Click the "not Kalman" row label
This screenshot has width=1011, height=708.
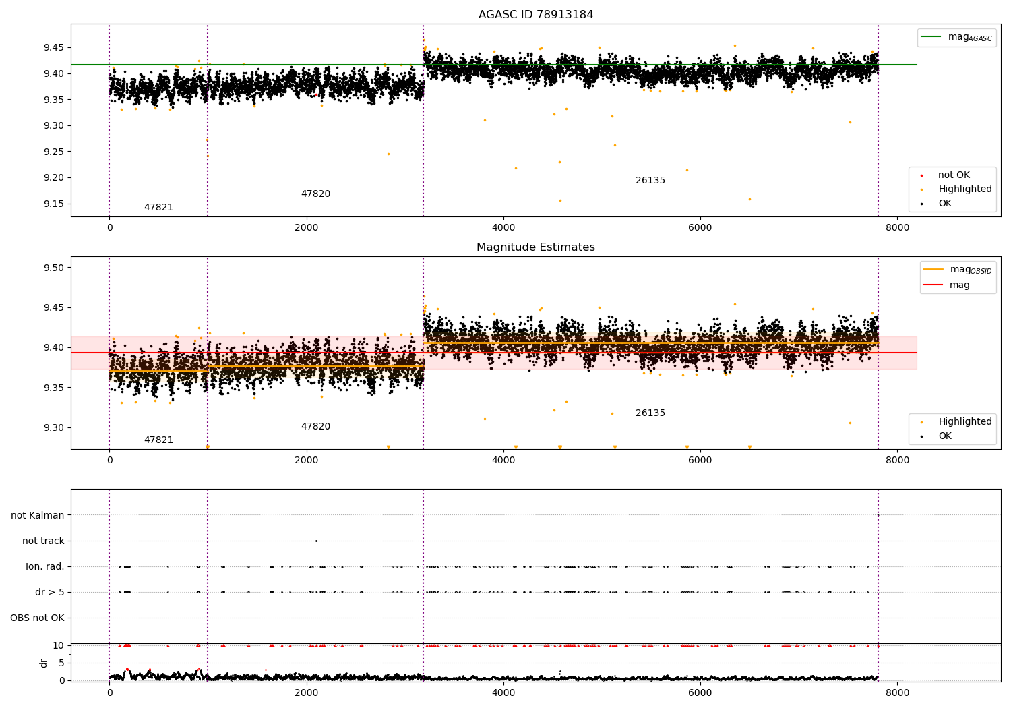click(38, 516)
